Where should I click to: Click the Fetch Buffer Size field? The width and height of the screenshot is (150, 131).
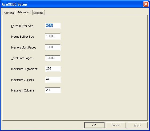coord(53,26)
